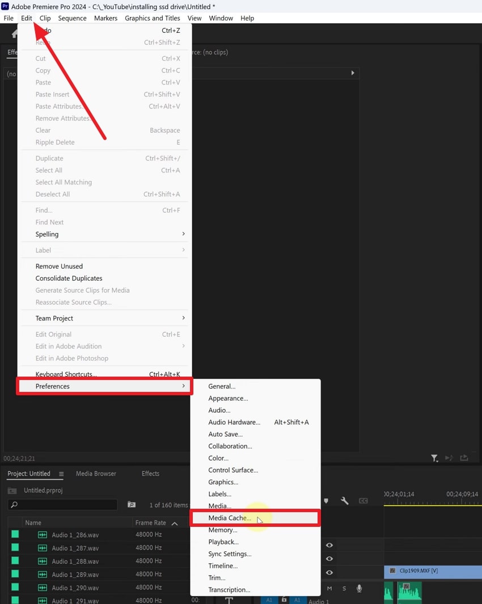The width and height of the screenshot is (482, 604).
Task: Open the View menu
Action: (x=194, y=18)
